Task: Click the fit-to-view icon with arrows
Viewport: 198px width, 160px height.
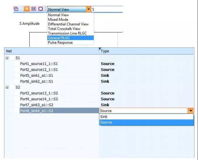Action: pos(34,9)
